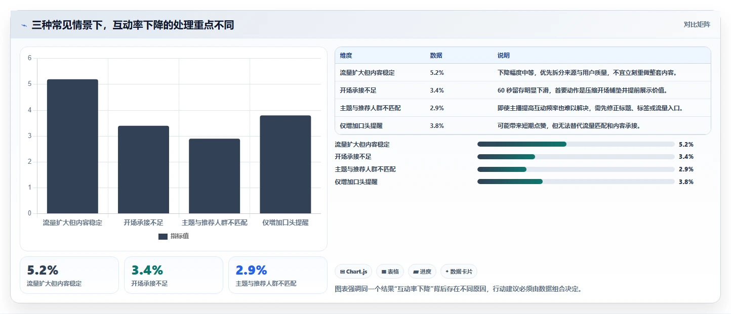Click the description starting 下降幅度中等
The width and height of the screenshot is (731, 314).
(587, 73)
